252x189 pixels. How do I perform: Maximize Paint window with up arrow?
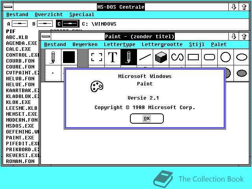pyautogui.click(x=244, y=37)
